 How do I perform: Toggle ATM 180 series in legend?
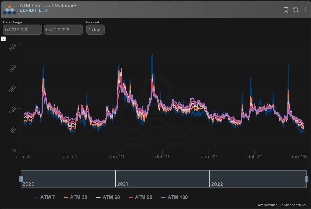coord(174,197)
